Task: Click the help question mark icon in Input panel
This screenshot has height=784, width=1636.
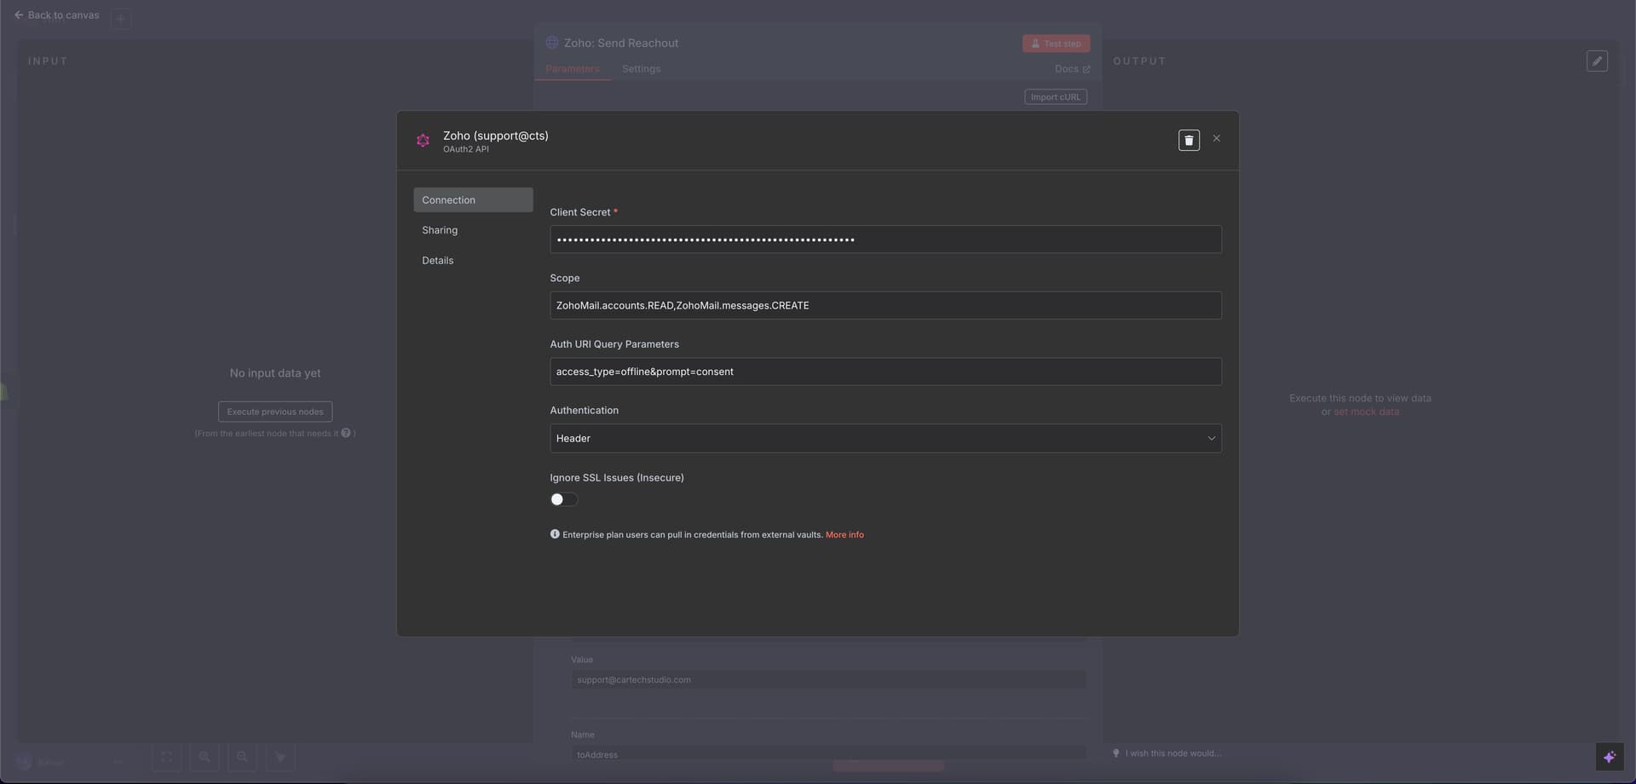Action: (x=346, y=433)
